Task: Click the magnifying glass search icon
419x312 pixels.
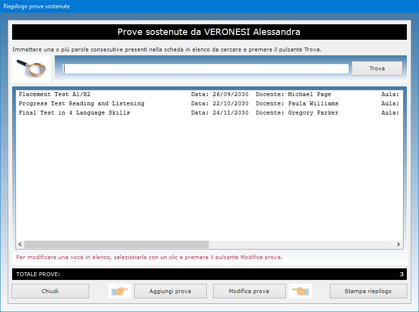Action: [31, 69]
